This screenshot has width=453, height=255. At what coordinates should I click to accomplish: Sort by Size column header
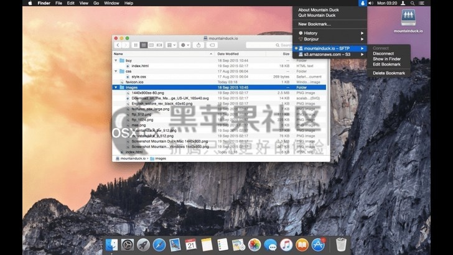point(279,54)
